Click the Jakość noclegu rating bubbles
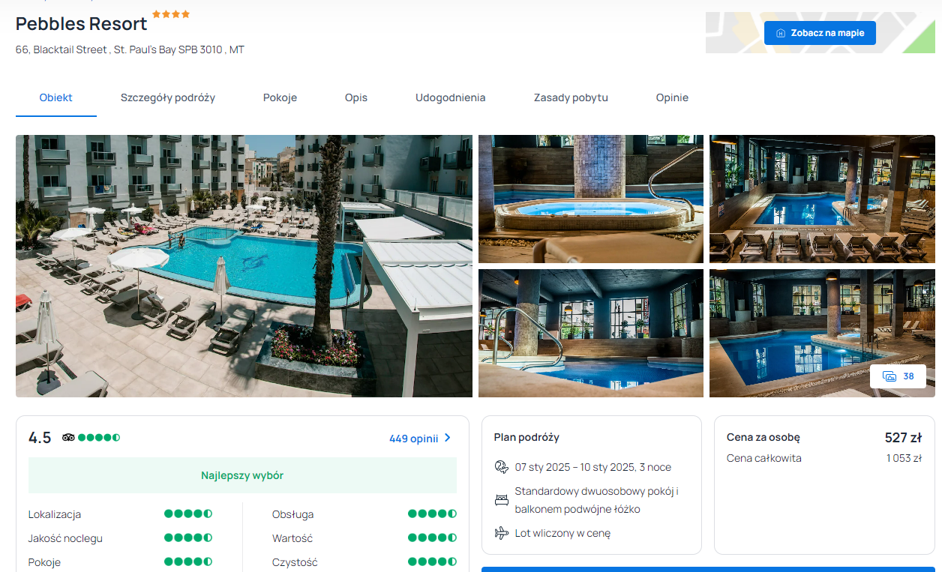This screenshot has height=572, width=942. (188, 538)
